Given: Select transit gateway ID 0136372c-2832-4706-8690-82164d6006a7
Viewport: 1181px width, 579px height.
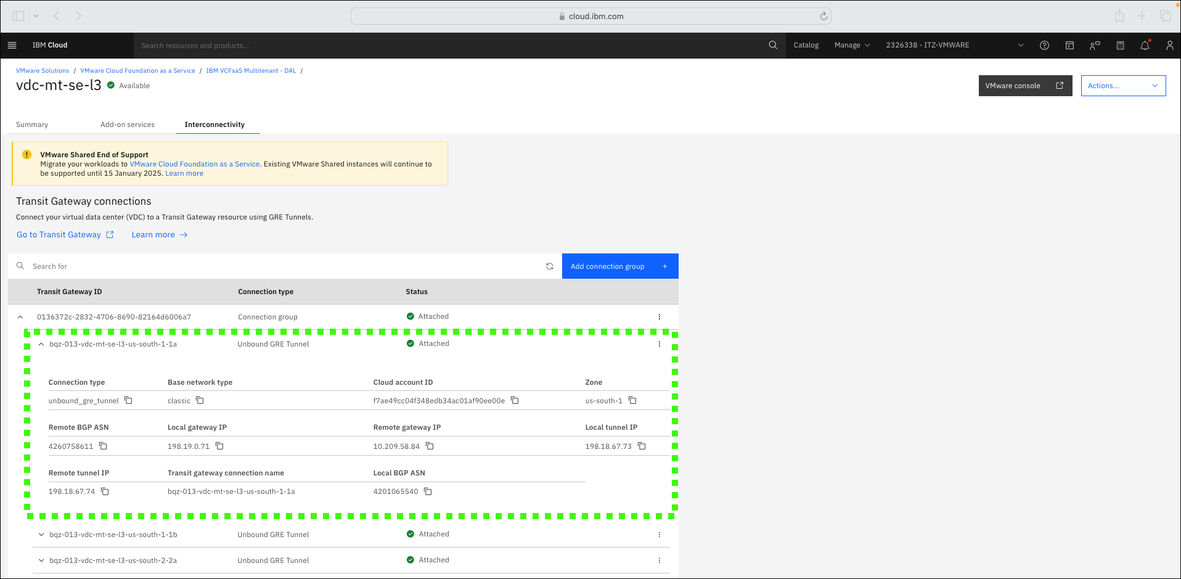Looking at the screenshot, I should click(114, 317).
